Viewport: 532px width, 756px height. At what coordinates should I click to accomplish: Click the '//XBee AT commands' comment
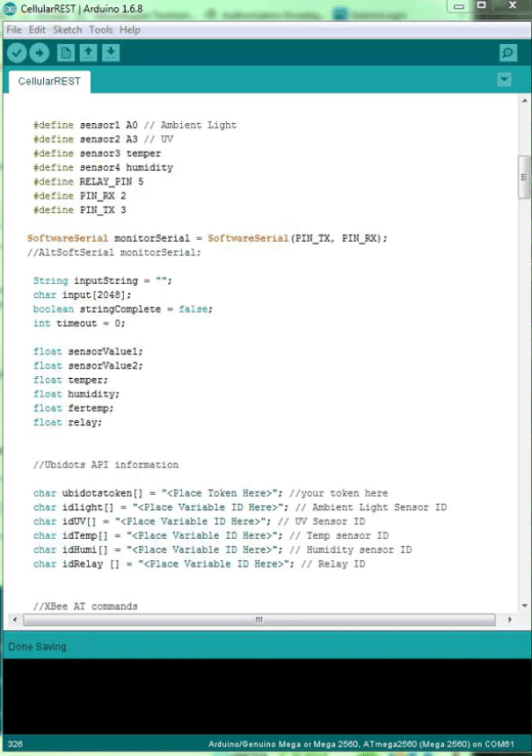pos(85,606)
